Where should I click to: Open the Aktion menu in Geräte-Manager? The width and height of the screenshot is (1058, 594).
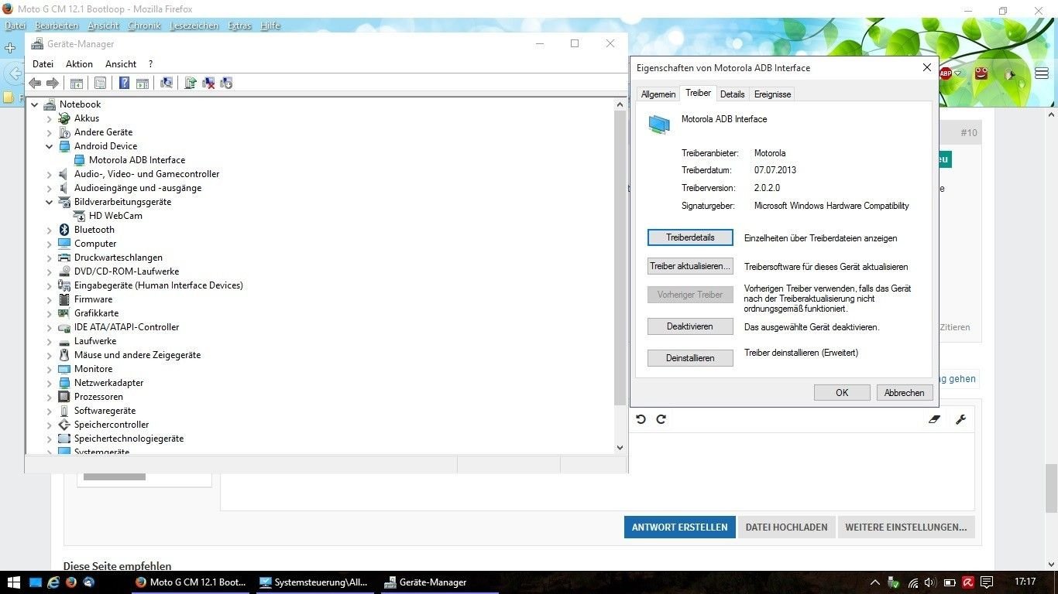pyautogui.click(x=79, y=64)
